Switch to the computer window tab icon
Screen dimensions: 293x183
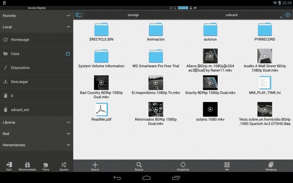[191, 8]
